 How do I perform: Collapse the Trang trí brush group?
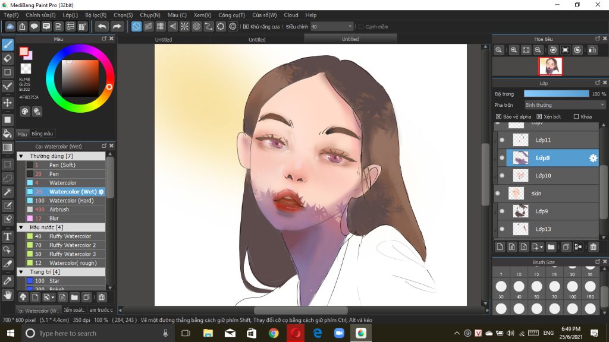pos(21,272)
